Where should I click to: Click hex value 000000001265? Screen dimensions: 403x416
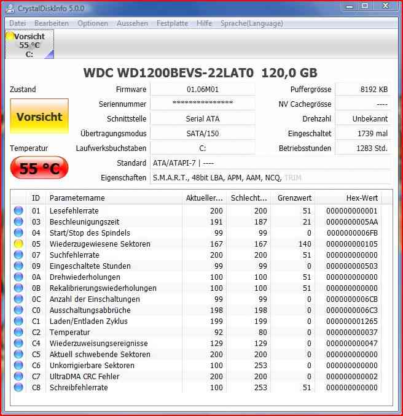352,321
